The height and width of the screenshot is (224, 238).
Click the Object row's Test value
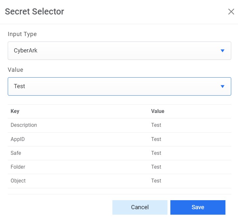coord(156,181)
